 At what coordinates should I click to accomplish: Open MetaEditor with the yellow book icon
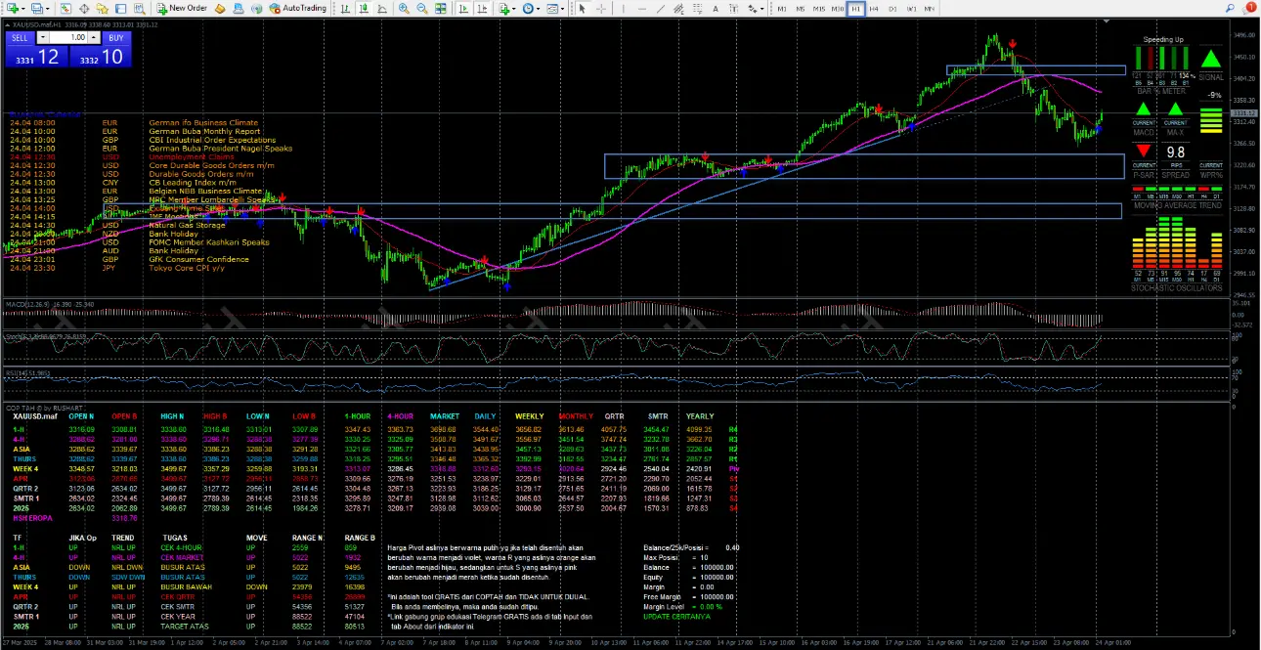click(220, 8)
